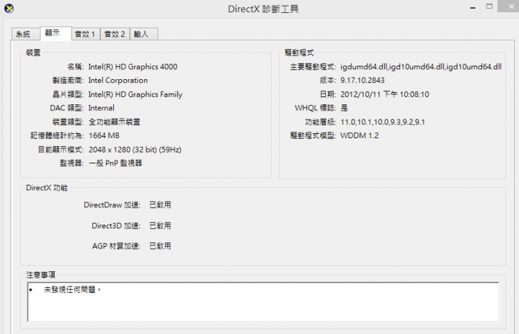
Task: Click the window title DirectX 診斷工具
Action: point(264,9)
